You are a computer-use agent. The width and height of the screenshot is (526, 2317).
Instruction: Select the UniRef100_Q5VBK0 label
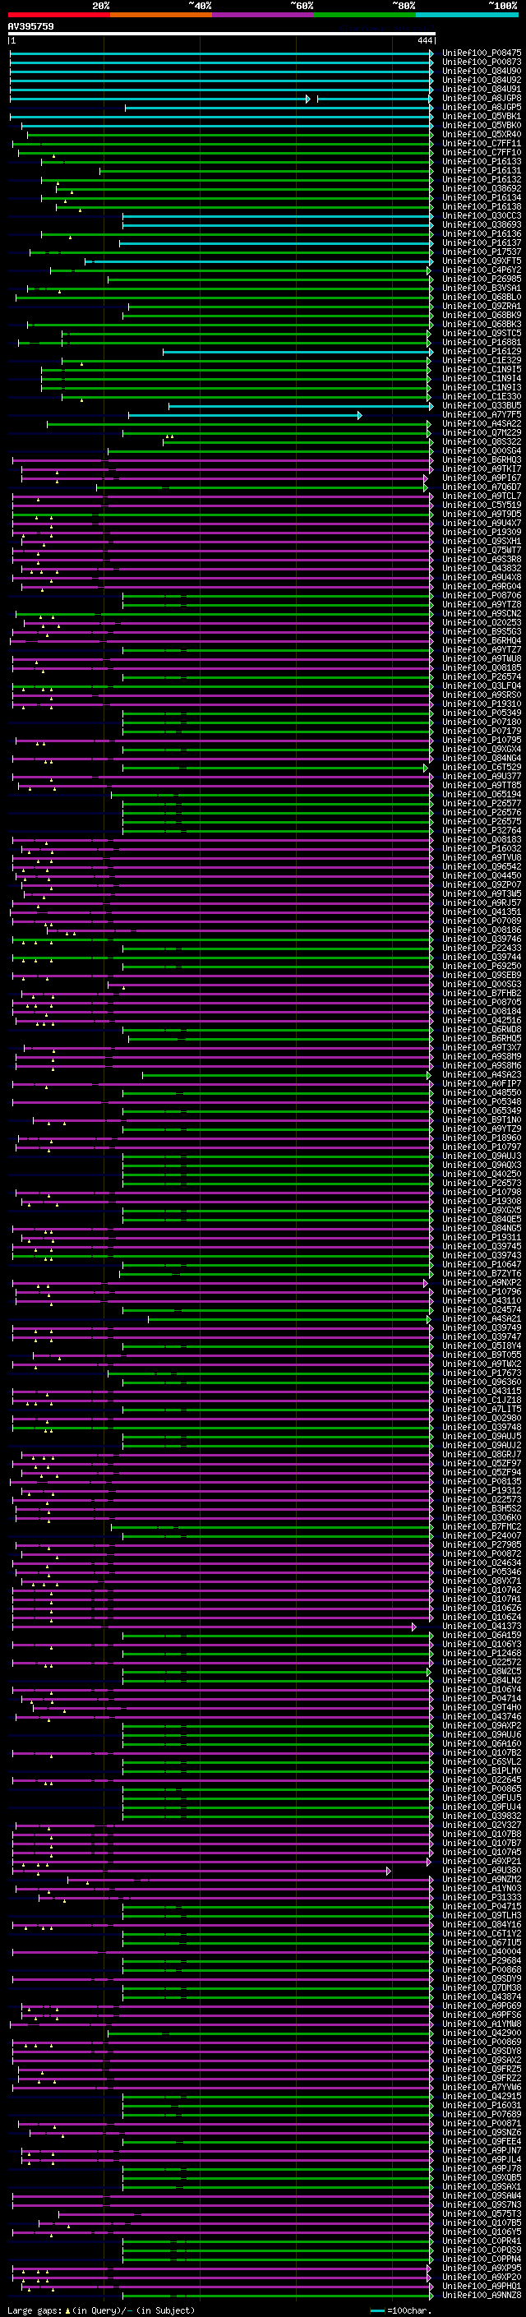(482, 125)
